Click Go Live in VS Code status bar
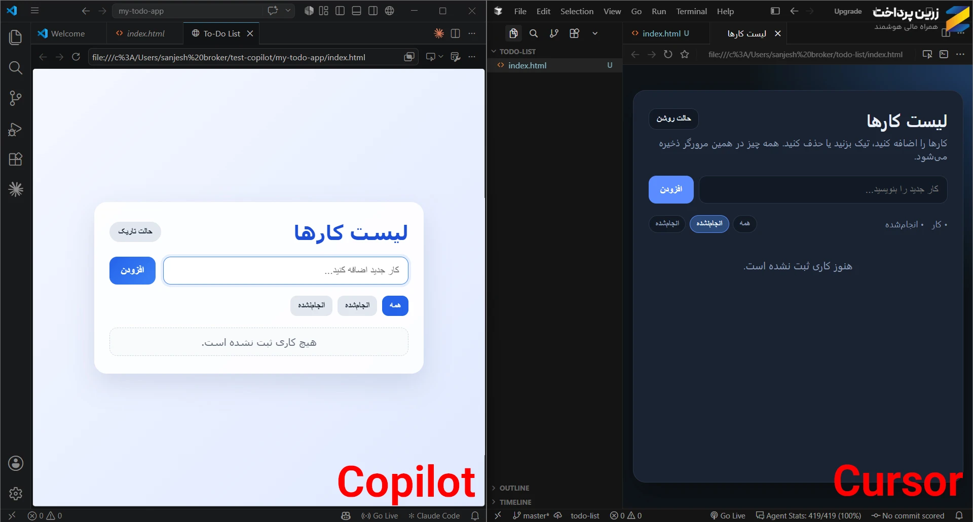This screenshot has width=973, height=522. (380, 515)
